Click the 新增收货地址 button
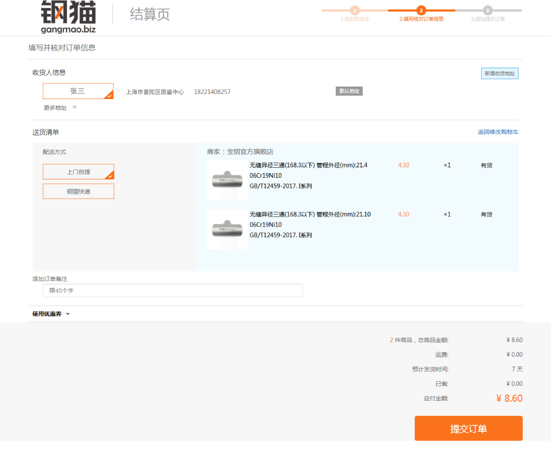 coord(499,73)
